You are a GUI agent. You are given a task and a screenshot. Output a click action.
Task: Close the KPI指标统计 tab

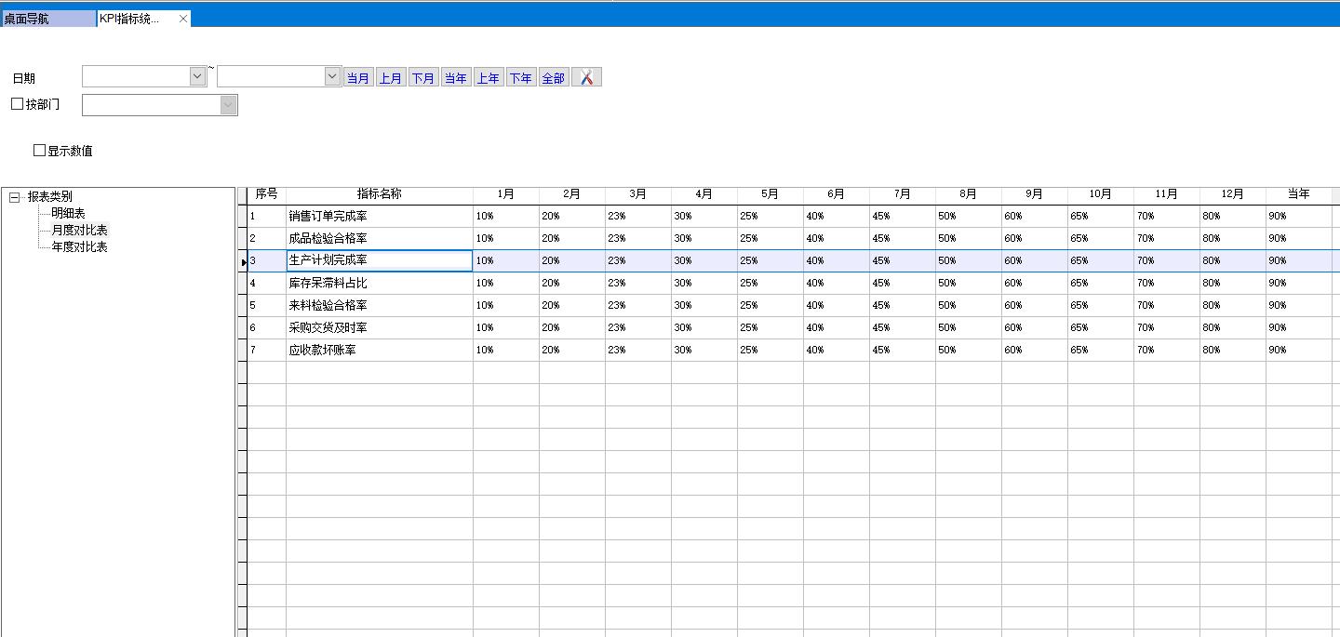pyautogui.click(x=183, y=19)
